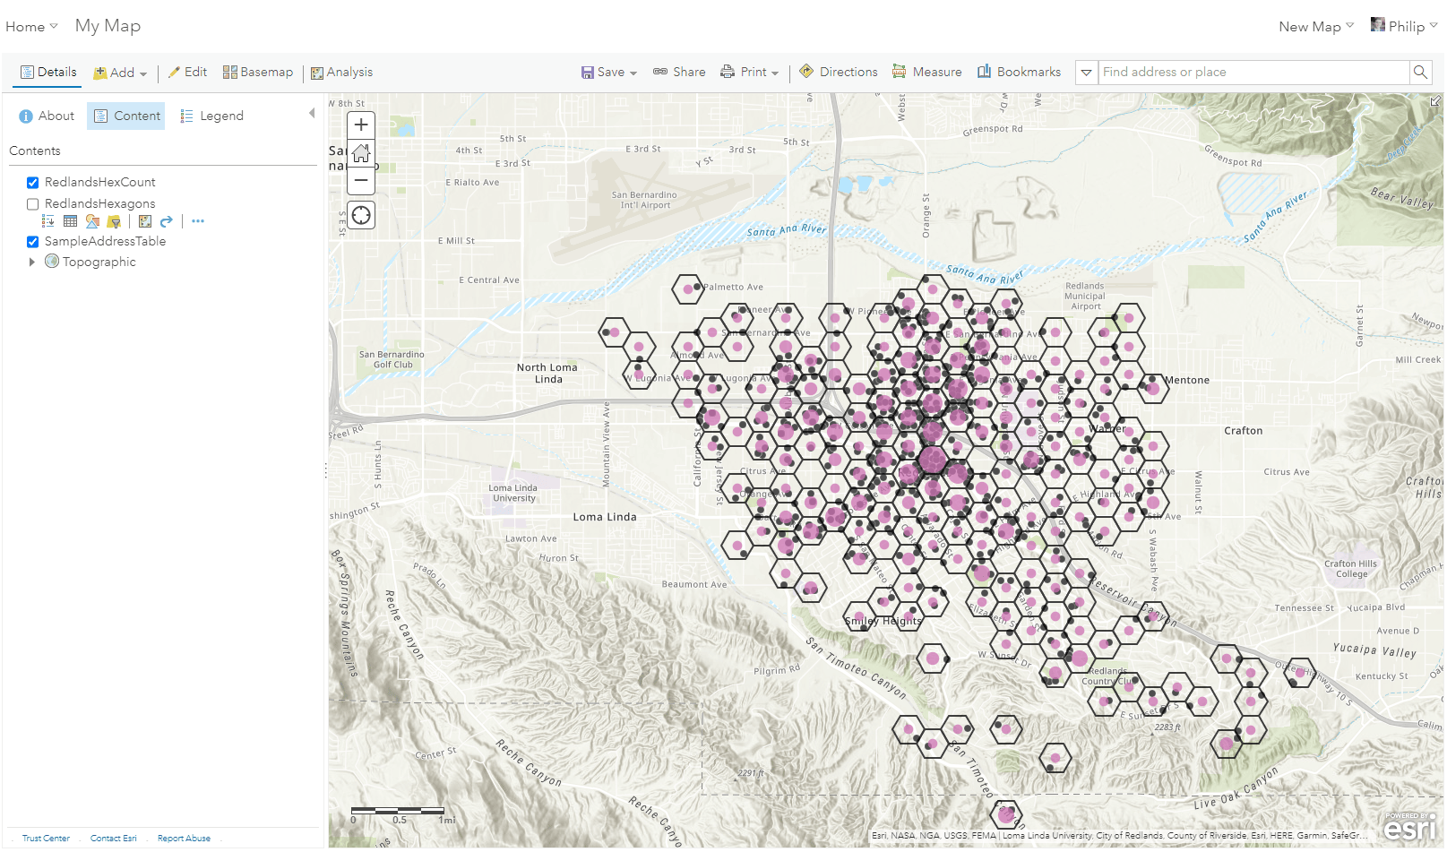Click the Contents heading
Image resolution: width=1447 pixels, height=852 pixels.
(x=35, y=151)
